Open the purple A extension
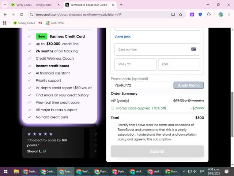Image resolution: width=234 pixels, height=176 pixels. point(192,15)
